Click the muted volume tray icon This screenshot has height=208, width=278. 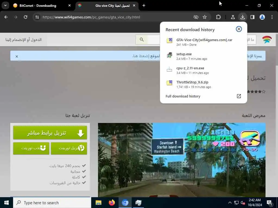click(x=243, y=203)
